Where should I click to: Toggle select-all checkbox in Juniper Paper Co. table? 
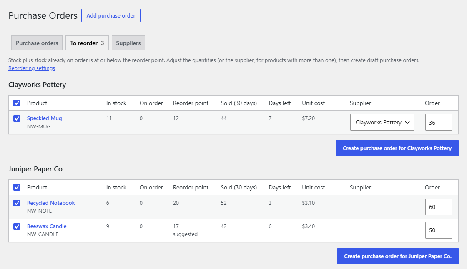(17, 187)
